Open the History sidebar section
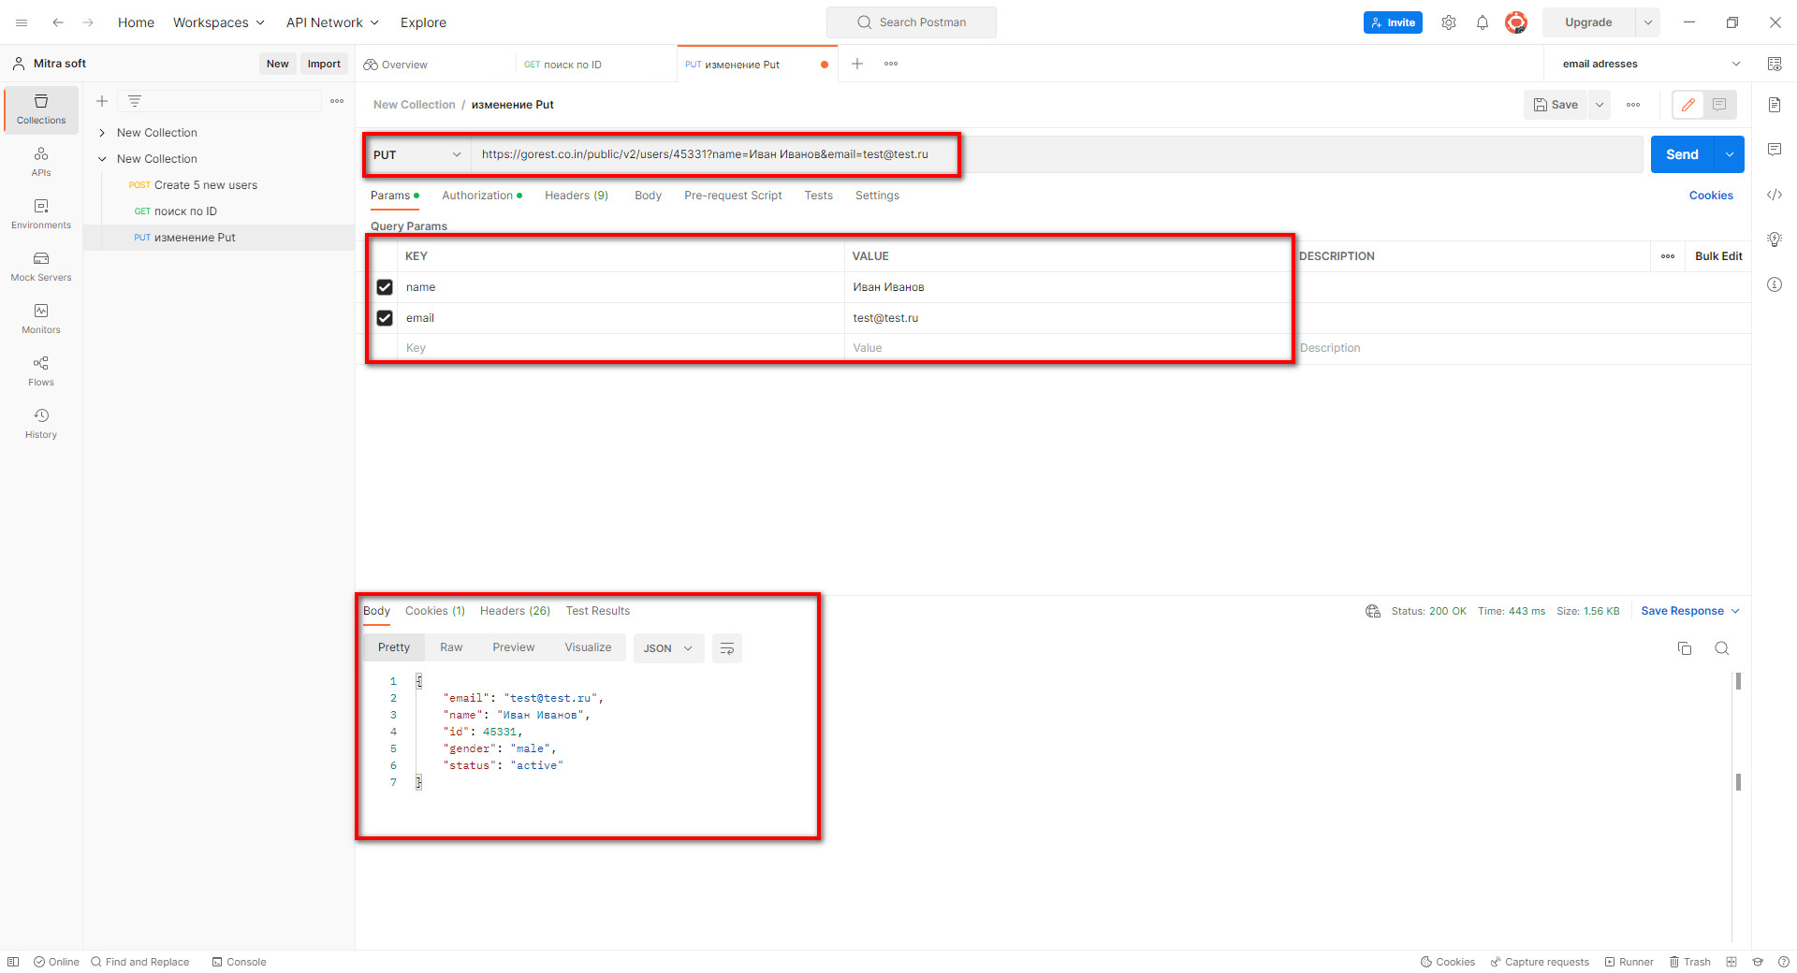 pos(41,424)
